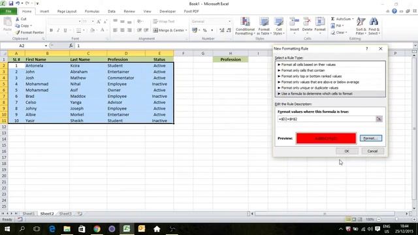
Task: Click the Decrease Decimal icon
Action: click(229, 31)
